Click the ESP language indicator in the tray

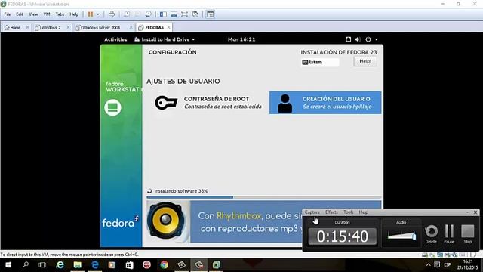tap(448, 265)
